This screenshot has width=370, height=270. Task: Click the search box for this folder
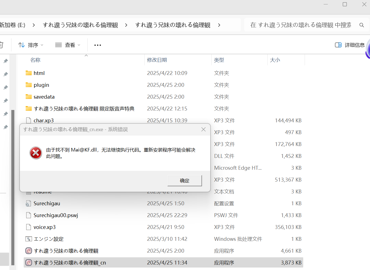301,25
